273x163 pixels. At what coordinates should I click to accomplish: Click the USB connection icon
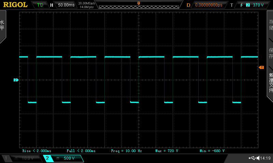coord(253,158)
